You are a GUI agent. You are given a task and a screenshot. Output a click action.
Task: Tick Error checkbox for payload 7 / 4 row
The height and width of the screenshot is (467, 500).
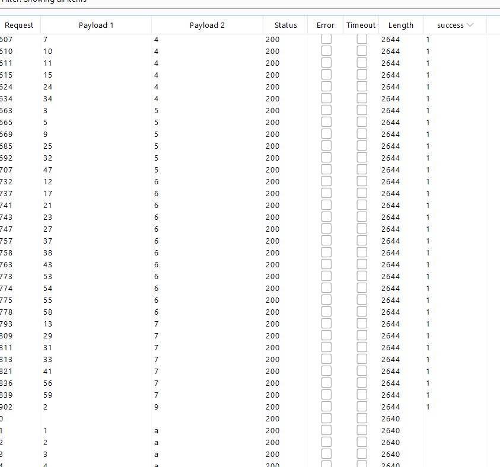[326, 39]
